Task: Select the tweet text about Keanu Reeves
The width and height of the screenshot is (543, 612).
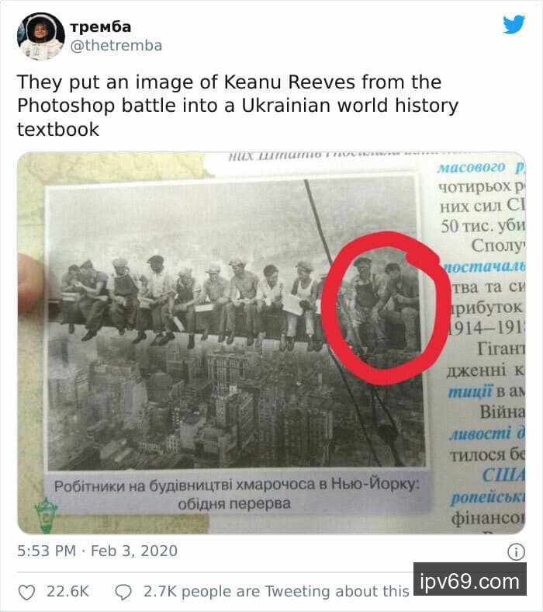Action: [238, 106]
